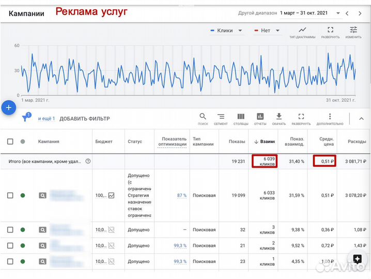Sort by the Бюджет column header
This screenshot has height=279, width=371.
(x=104, y=142)
